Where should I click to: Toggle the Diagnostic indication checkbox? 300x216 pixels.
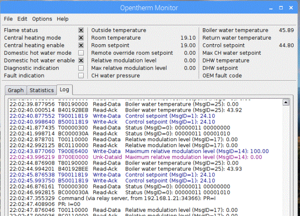click(x=81, y=68)
